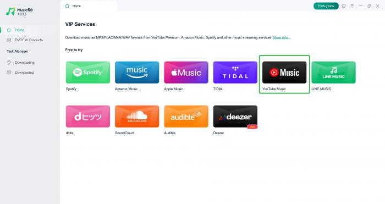Click the YouTube Music label text
The width and height of the screenshot is (385, 204).
coord(274,89)
